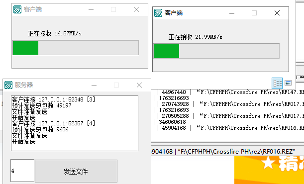Click the 服务器 window app icon
This screenshot has width=304, height=184.
[8, 85]
